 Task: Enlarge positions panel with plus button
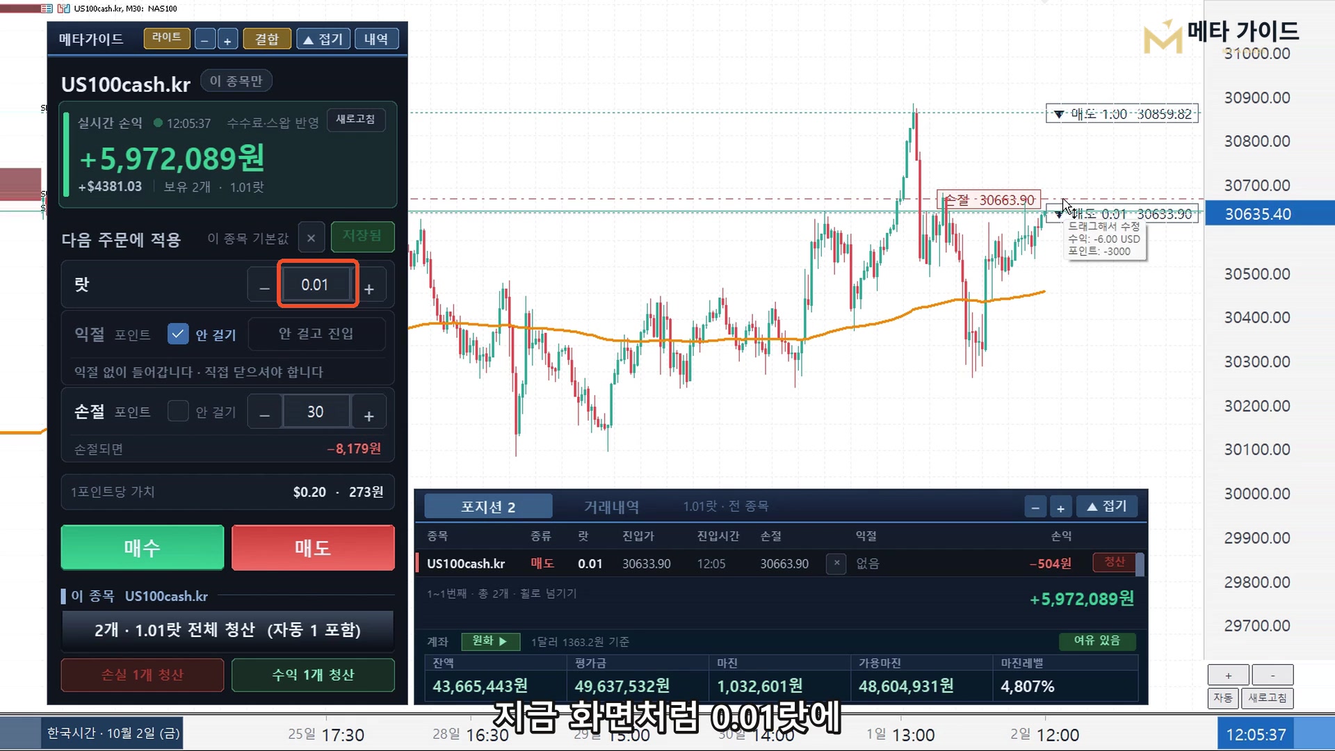[x=1060, y=508]
